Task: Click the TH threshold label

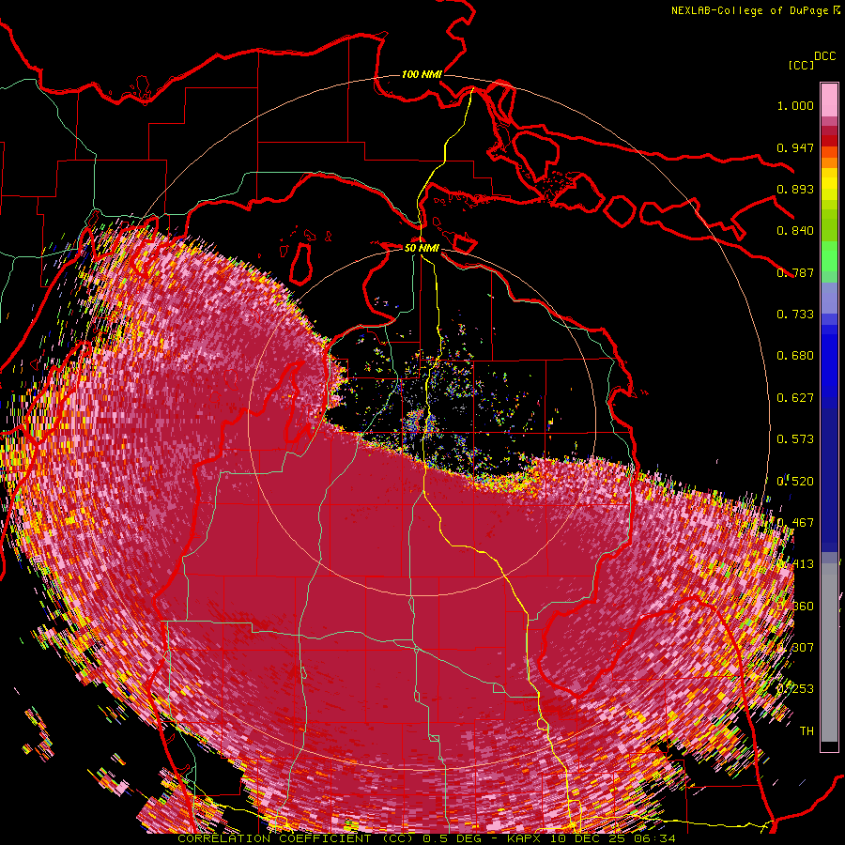Action: pyautogui.click(x=807, y=731)
